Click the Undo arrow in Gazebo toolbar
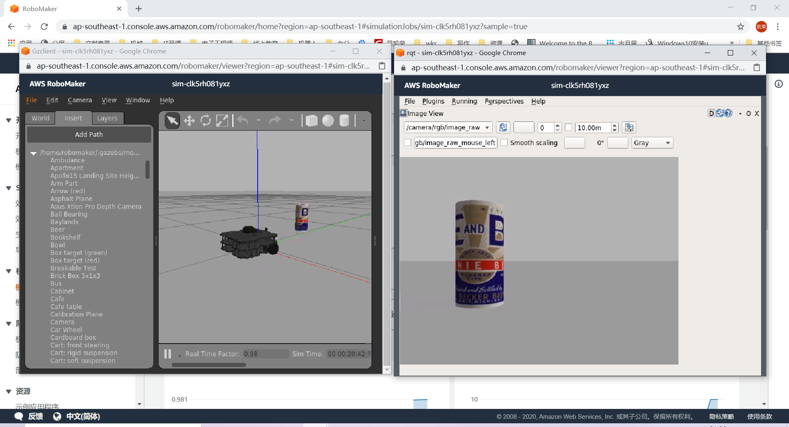 pos(243,120)
